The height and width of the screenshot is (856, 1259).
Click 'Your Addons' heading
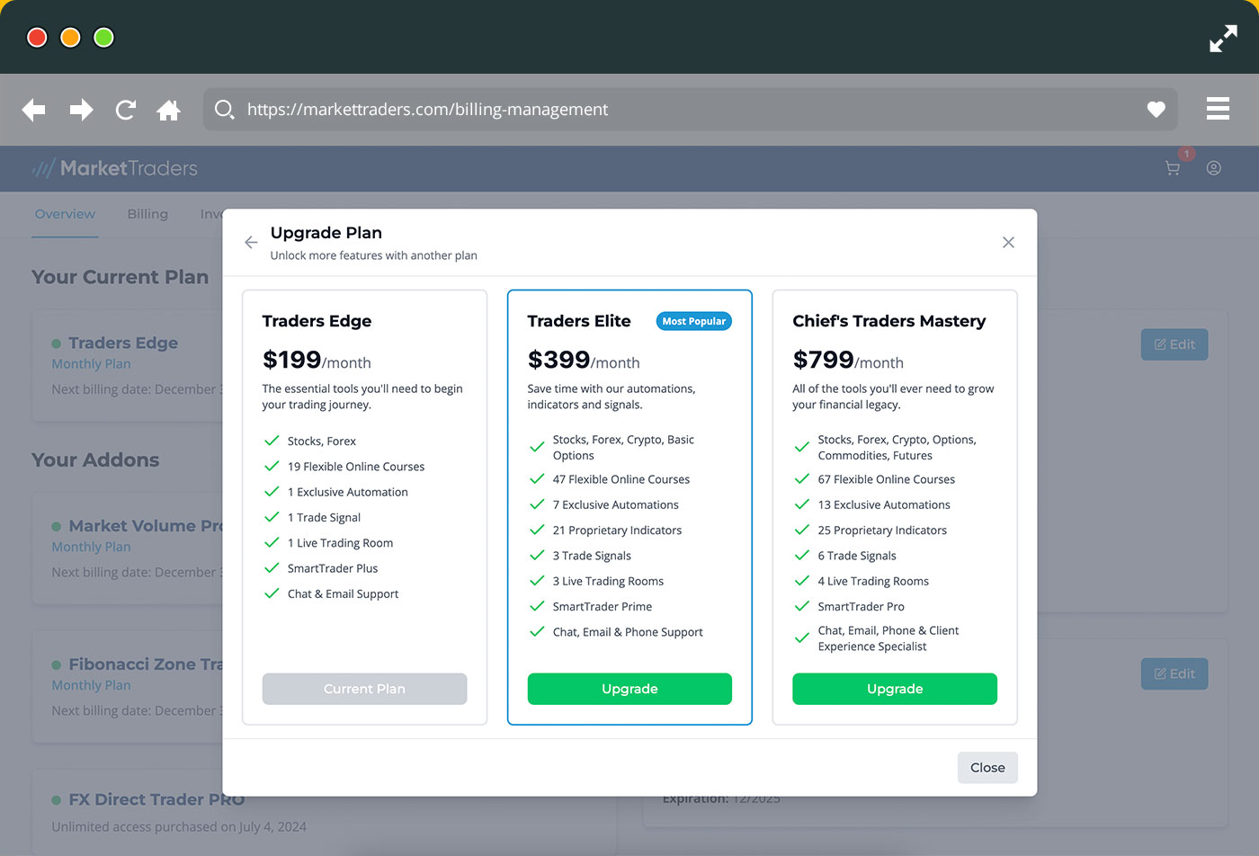pos(95,459)
